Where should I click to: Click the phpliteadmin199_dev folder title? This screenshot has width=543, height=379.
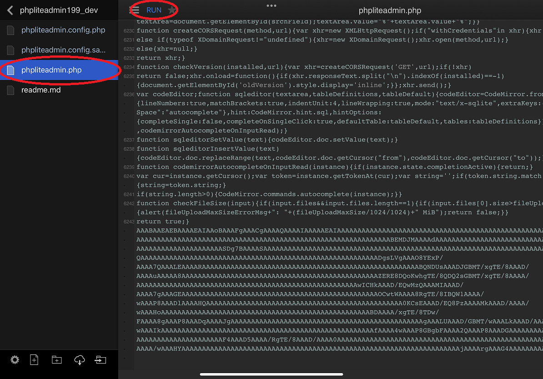(59, 10)
